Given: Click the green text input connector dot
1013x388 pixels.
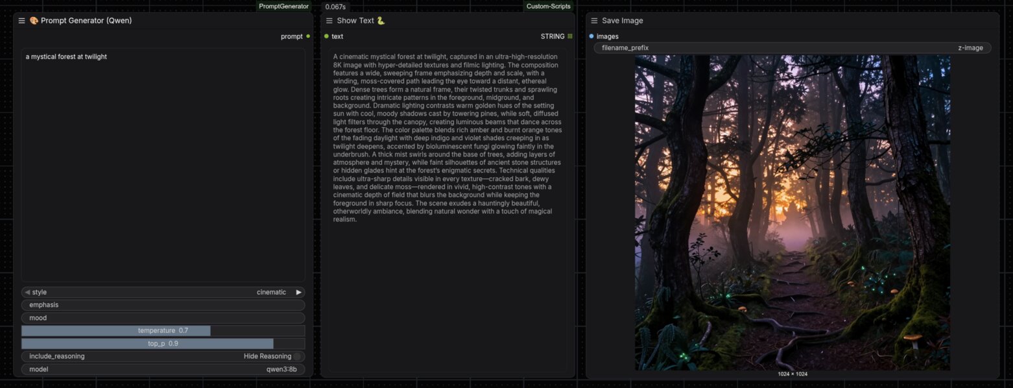Looking at the screenshot, I should (x=326, y=36).
